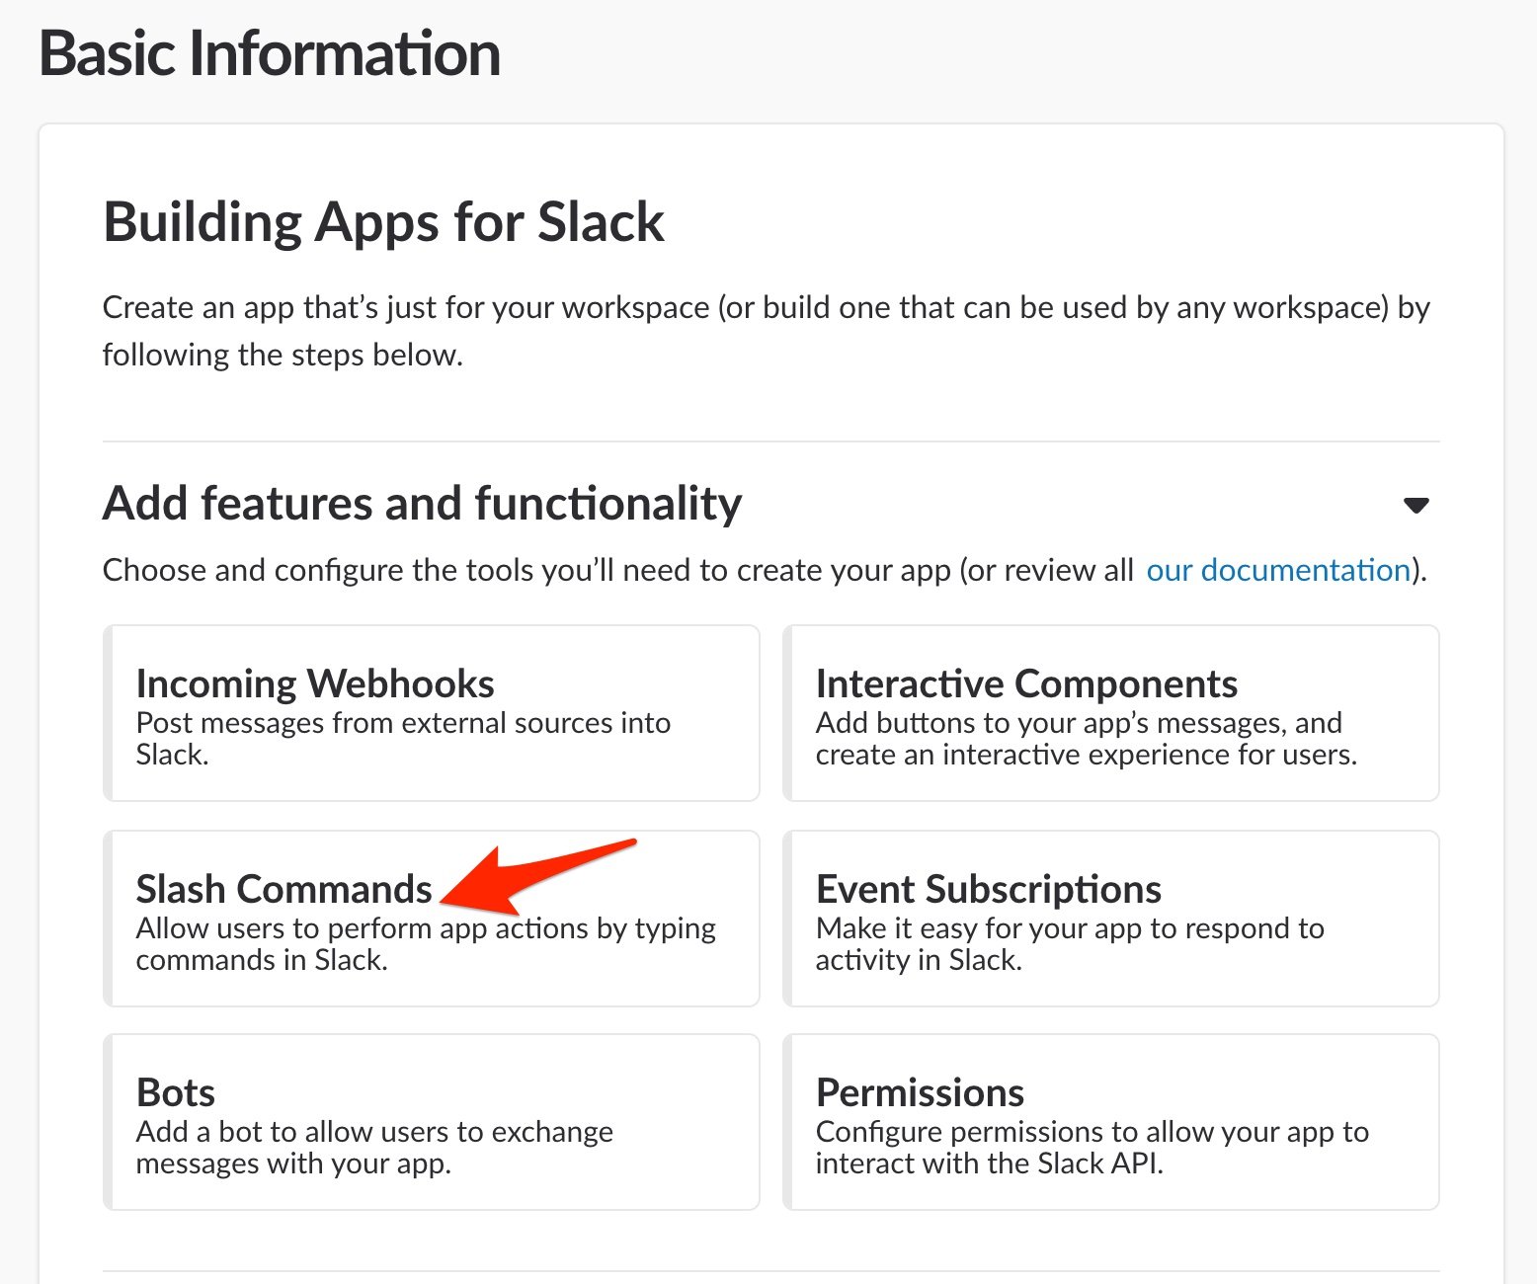The image size is (1537, 1284).
Task: Click the 'Building Apps for Slack' heading
Action: point(383,222)
